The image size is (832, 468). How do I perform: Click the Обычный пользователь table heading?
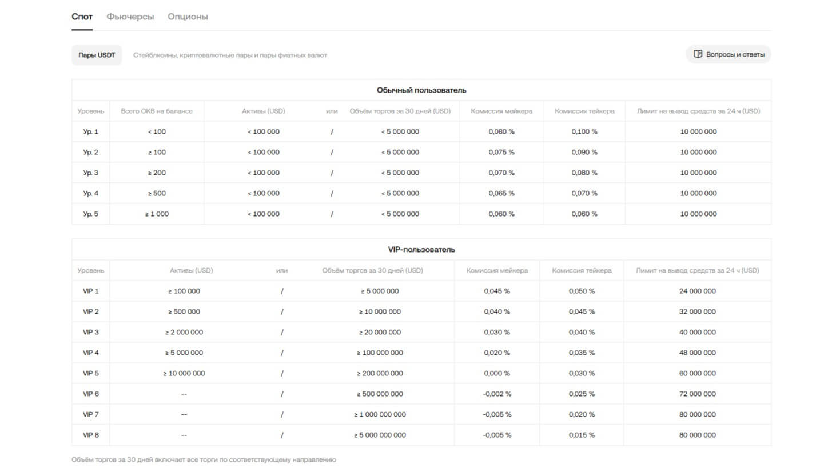coord(421,90)
